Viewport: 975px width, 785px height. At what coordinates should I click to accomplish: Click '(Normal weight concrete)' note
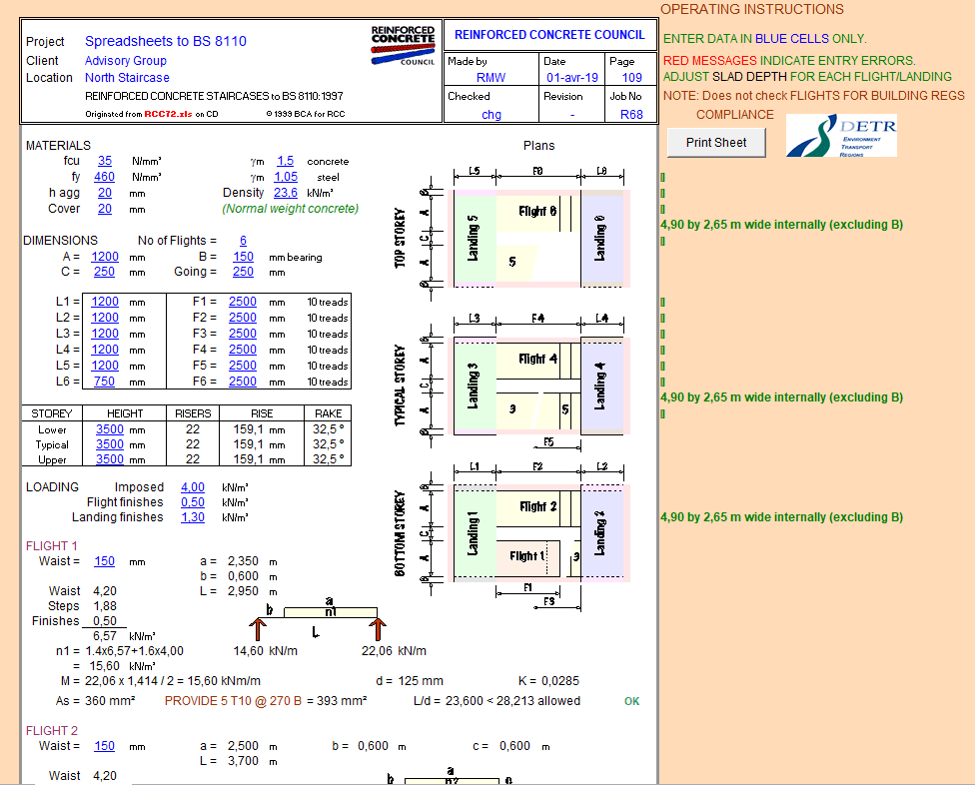(x=291, y=209)
